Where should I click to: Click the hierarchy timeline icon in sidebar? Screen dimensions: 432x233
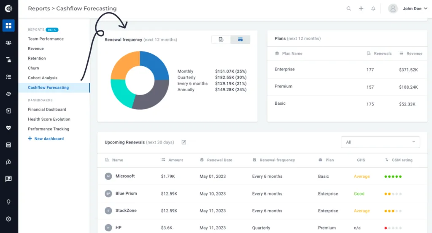8,60
